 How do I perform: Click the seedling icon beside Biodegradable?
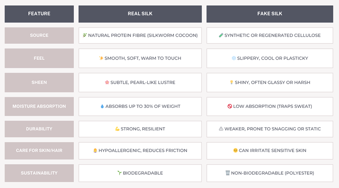(x=119, y=173)
